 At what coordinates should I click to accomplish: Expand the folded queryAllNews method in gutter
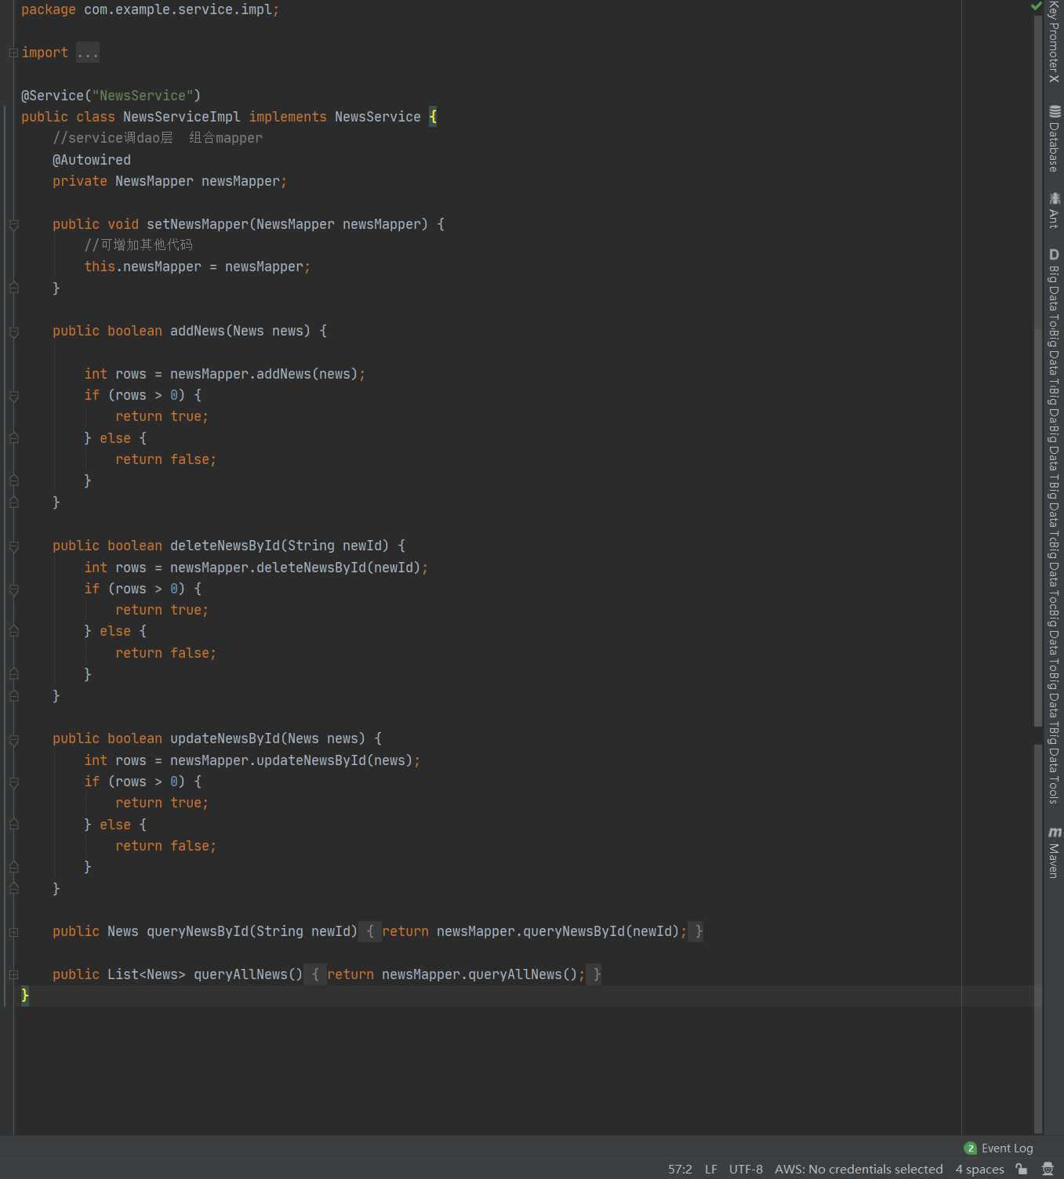click(13, 974)
